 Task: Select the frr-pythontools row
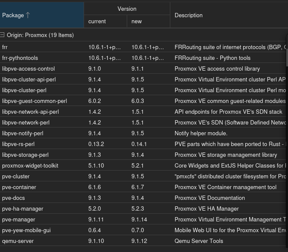(x=143, y=58)
